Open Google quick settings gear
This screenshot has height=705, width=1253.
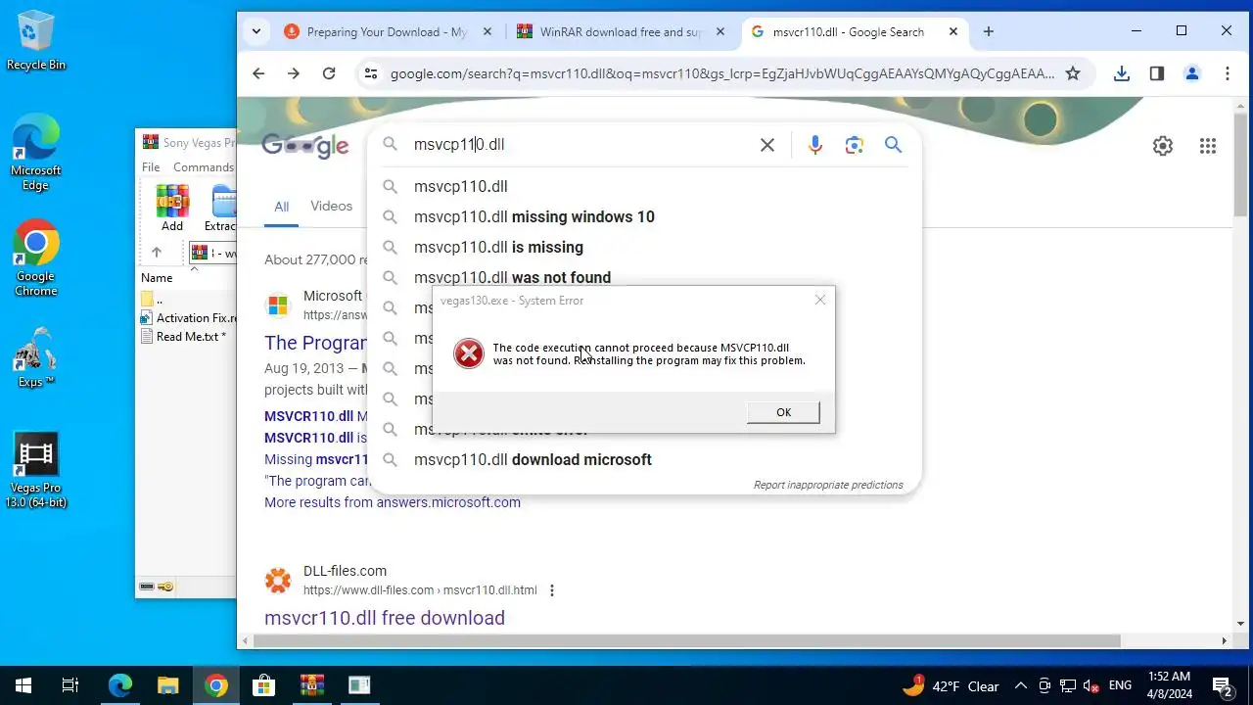coord(1163,146)
